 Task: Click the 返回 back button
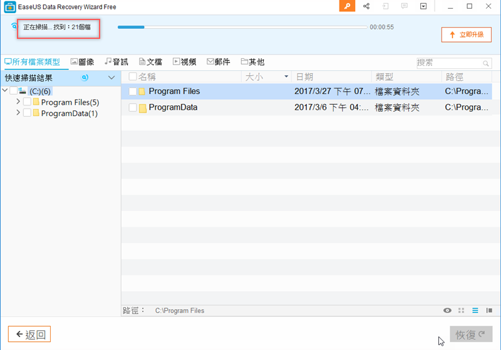click(x=29, y=334)
